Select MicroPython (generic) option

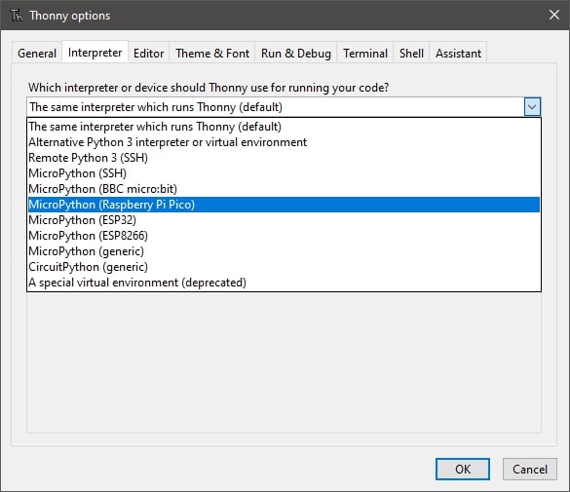284,251
